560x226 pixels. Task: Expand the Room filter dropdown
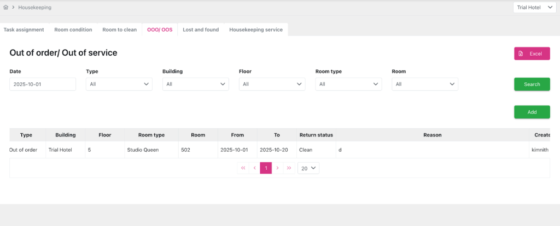point(425,84)
